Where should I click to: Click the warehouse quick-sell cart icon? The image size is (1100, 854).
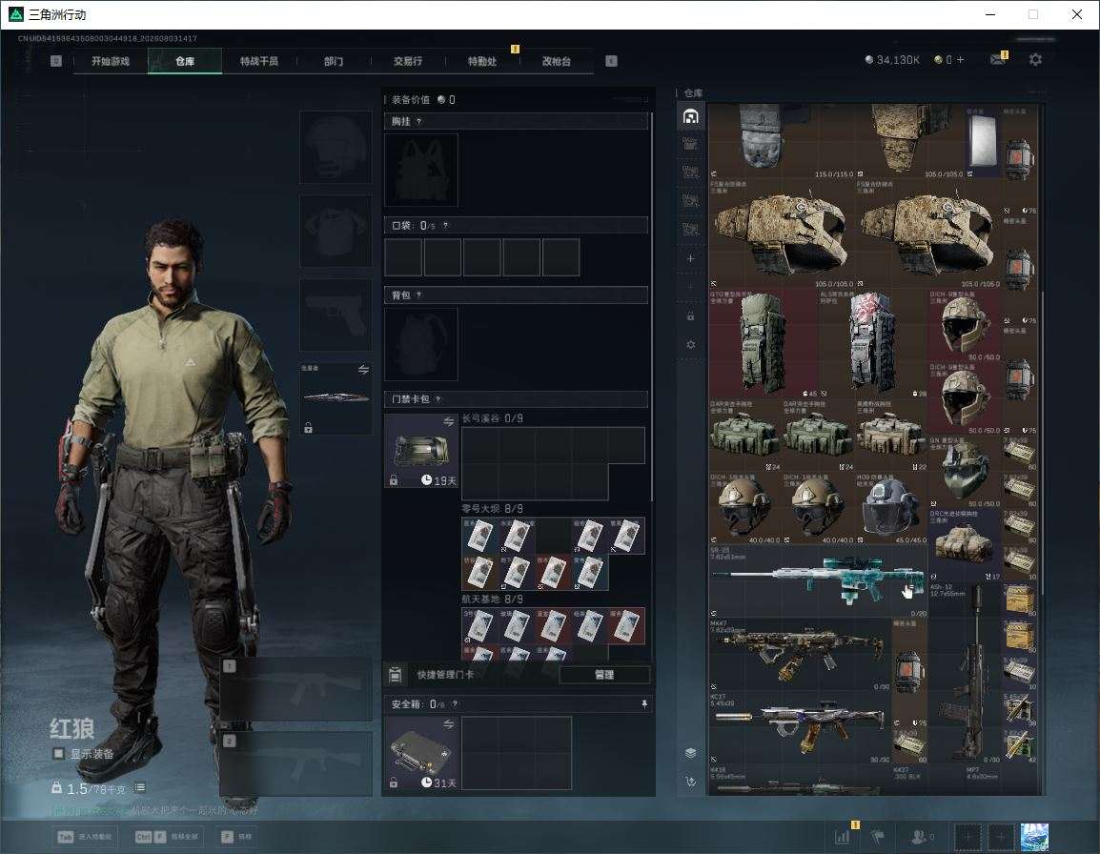[x=690, y=782]
